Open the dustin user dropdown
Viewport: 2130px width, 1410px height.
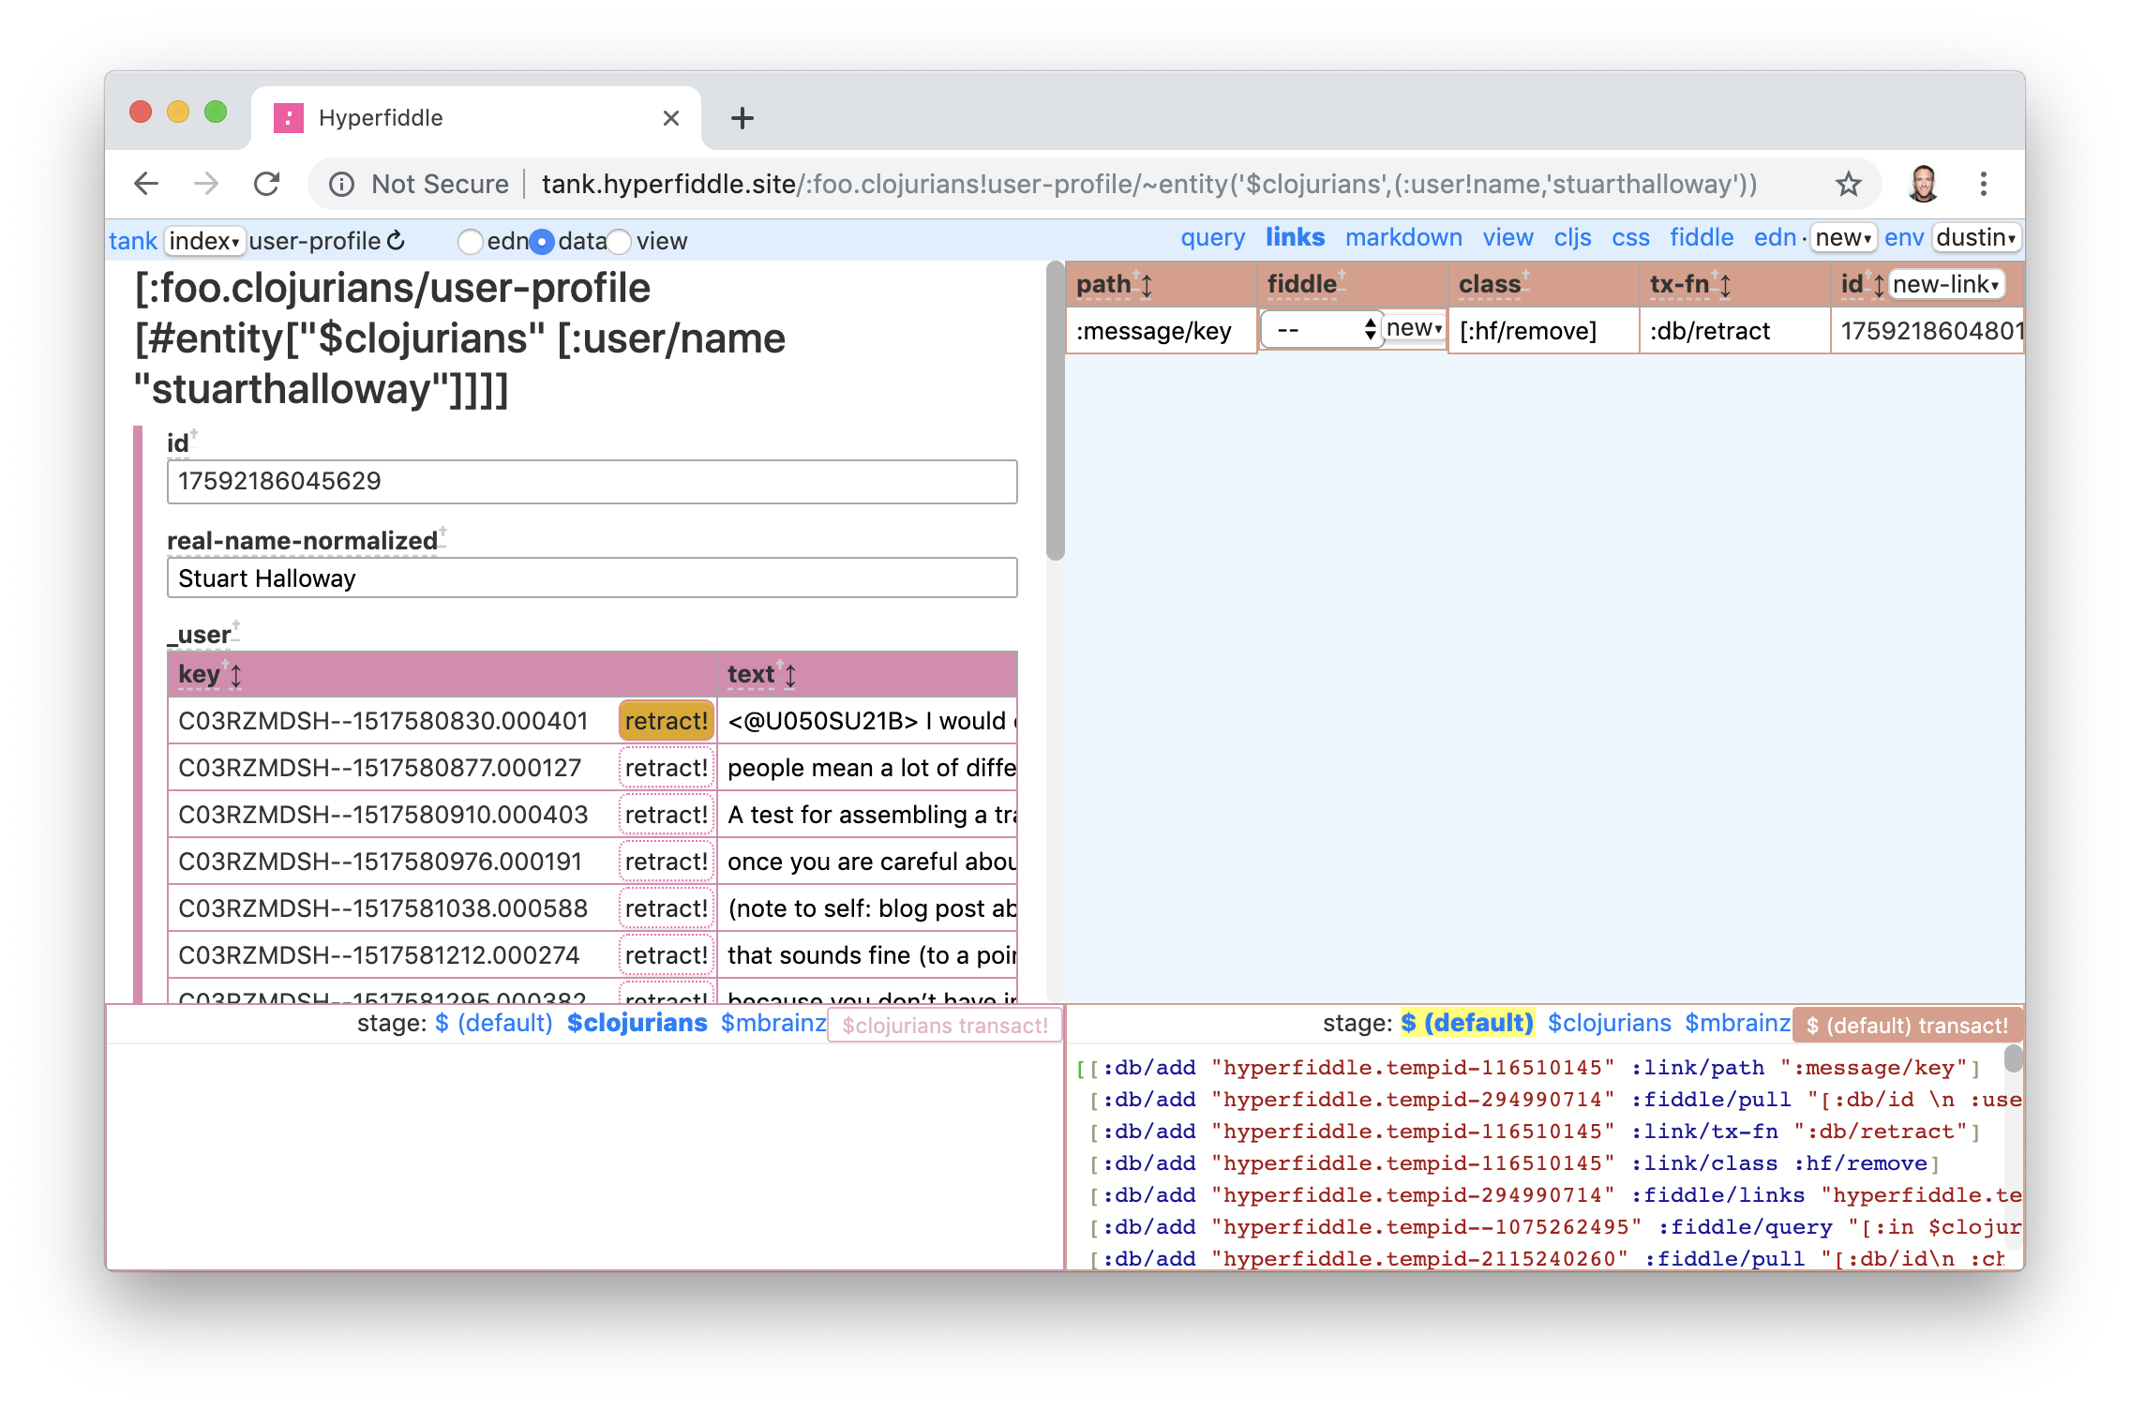point(1975,238)
